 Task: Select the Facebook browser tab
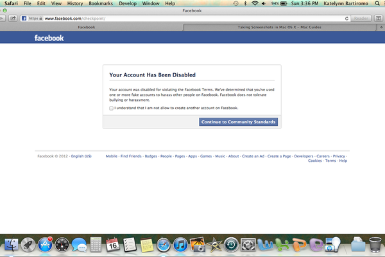coord(87,27)
